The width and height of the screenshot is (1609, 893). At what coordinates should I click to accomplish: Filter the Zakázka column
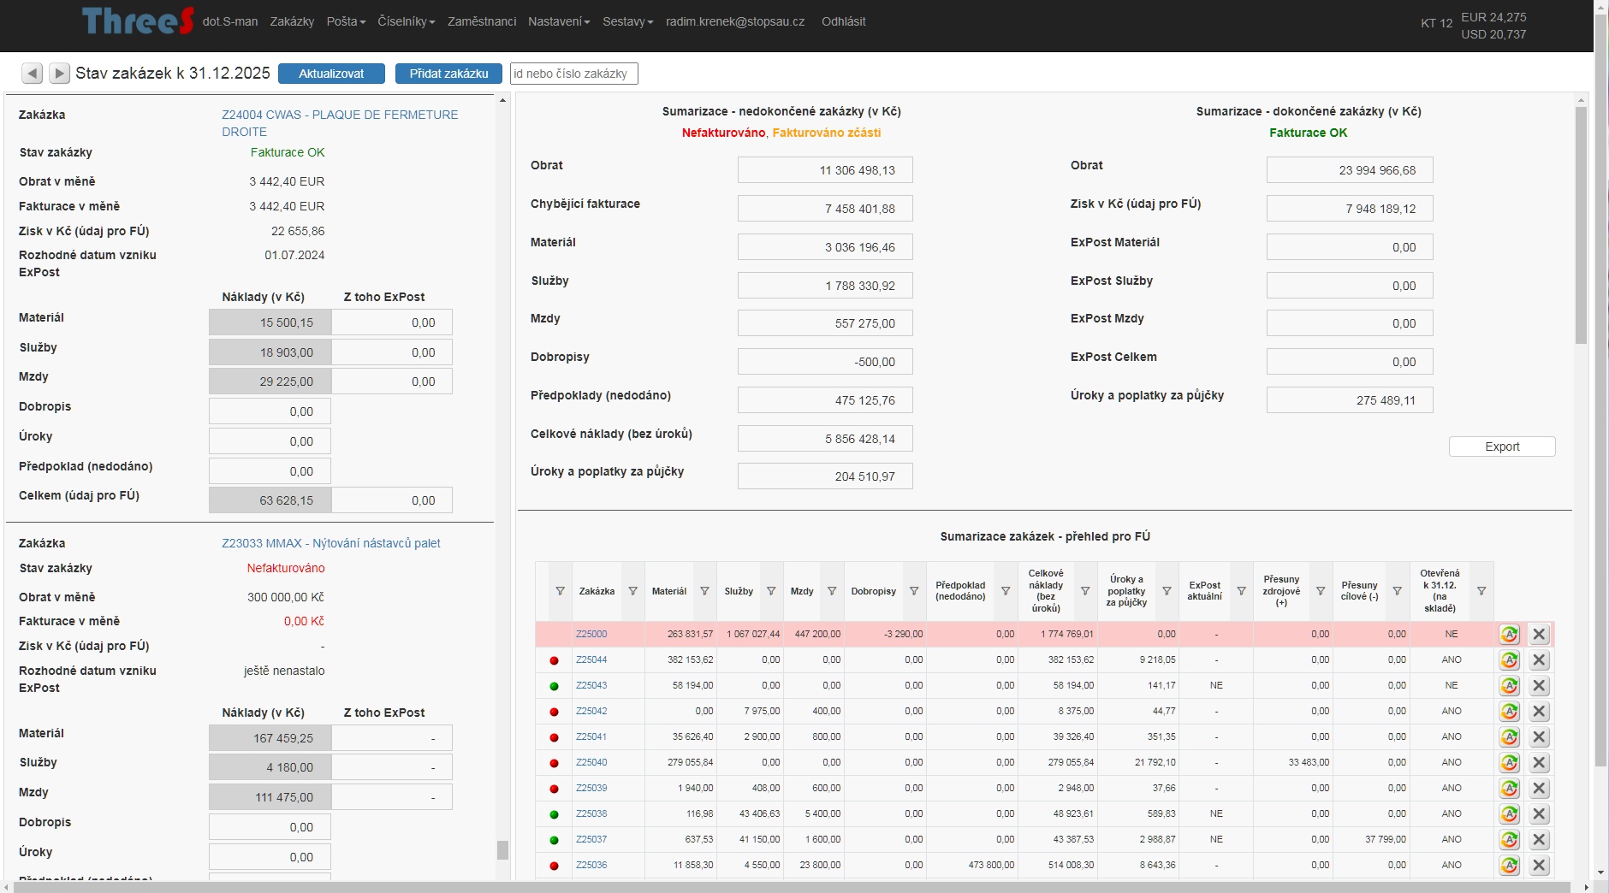(632, 591)
